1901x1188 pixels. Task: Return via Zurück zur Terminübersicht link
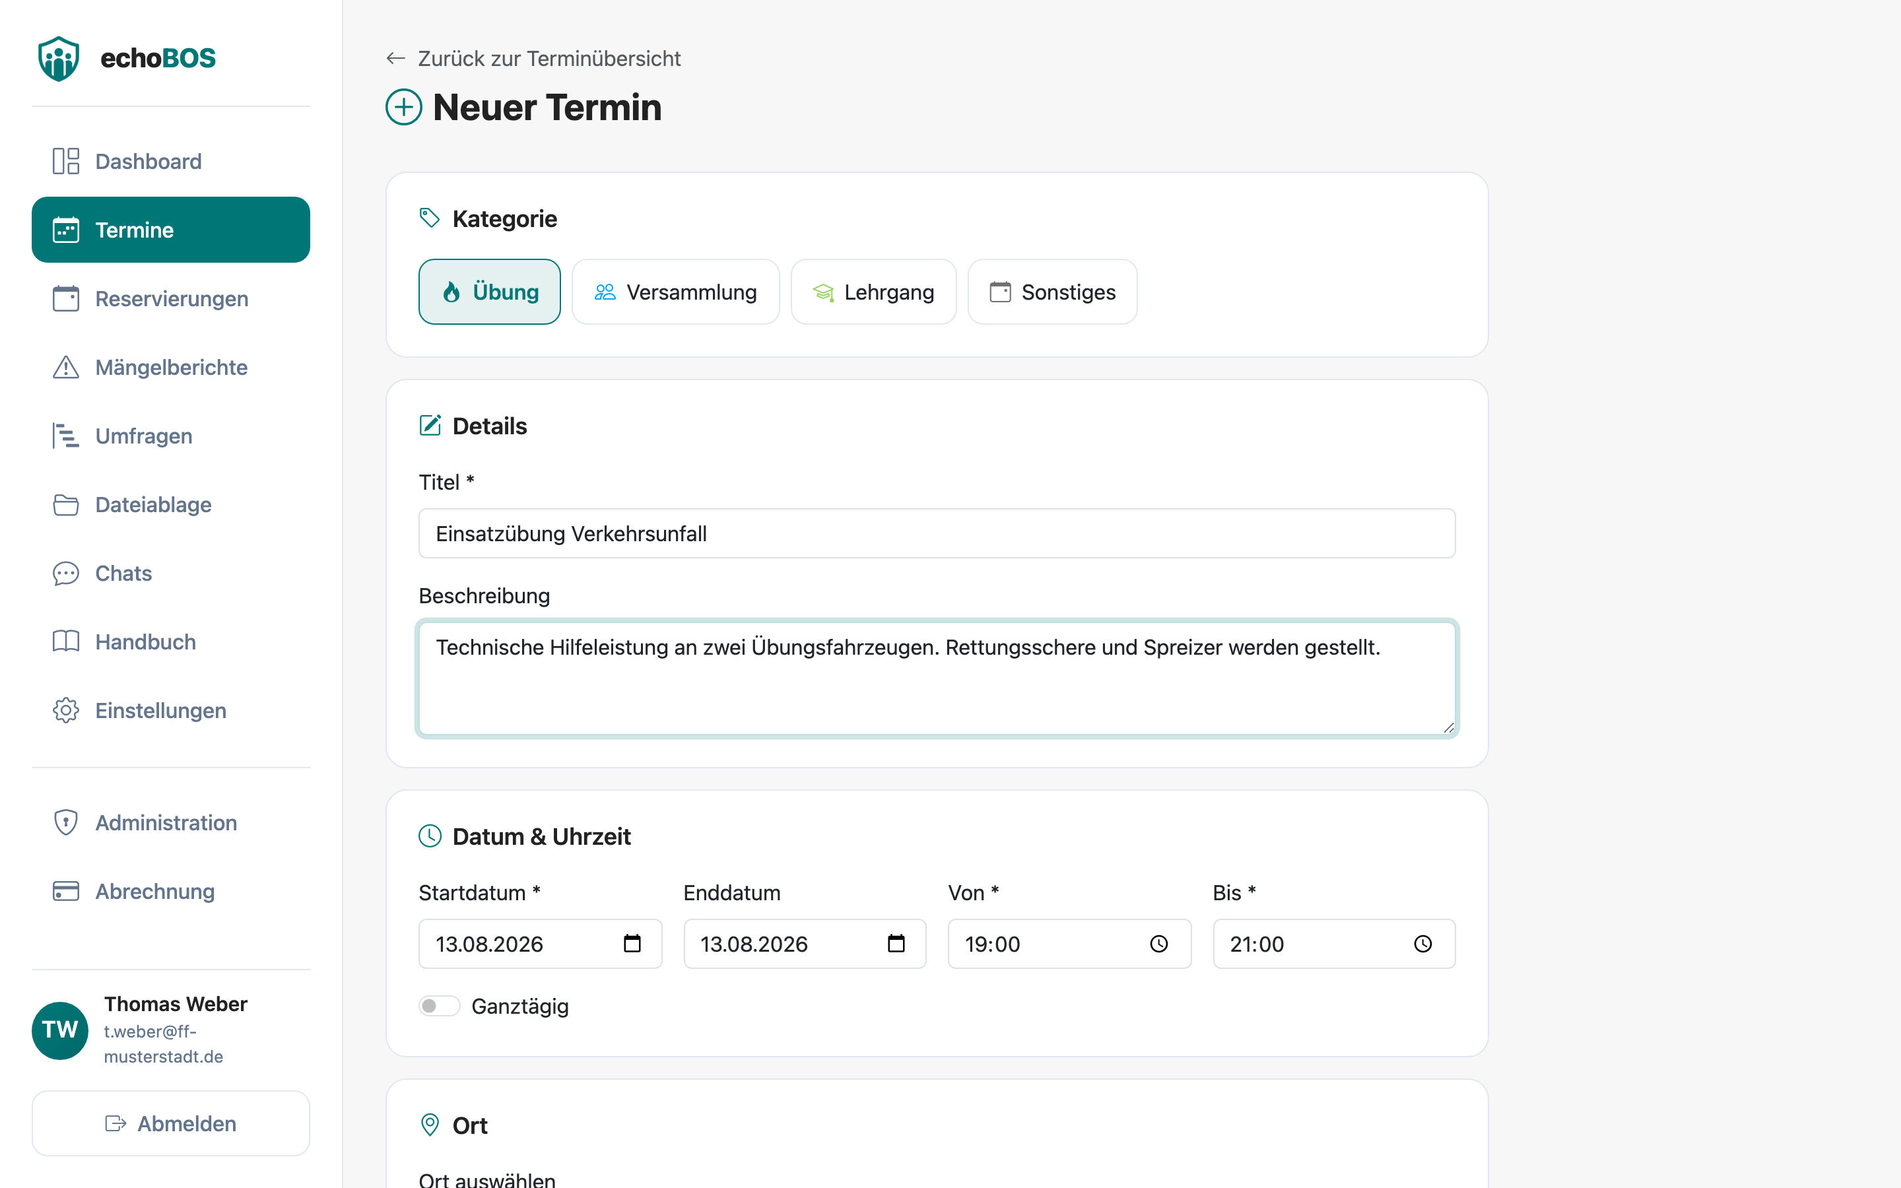coord(549,58)
